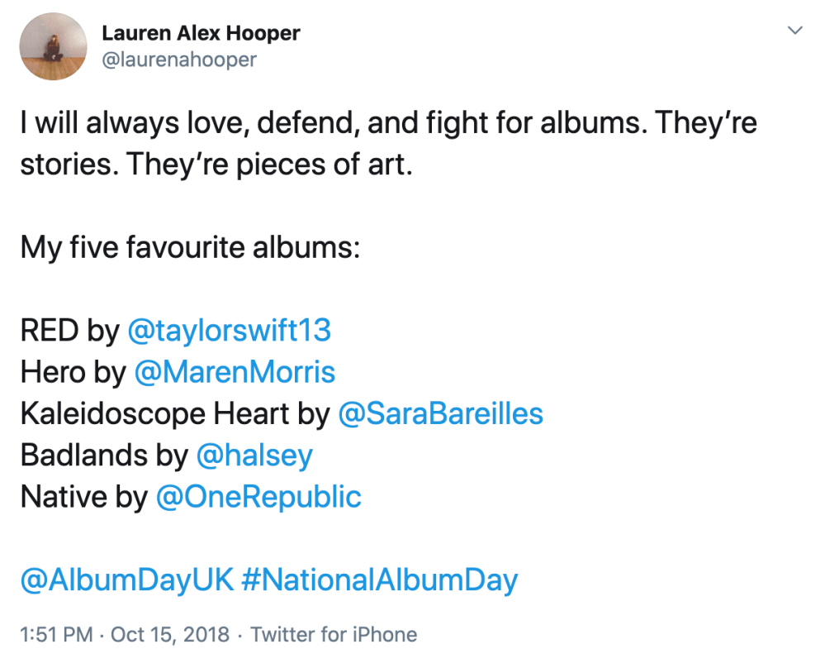Image resolution: width=825 pixels, height=668 pixels.
Task: Go to the @SaraBareilles profile mention
Action: (x=441, y=413)
